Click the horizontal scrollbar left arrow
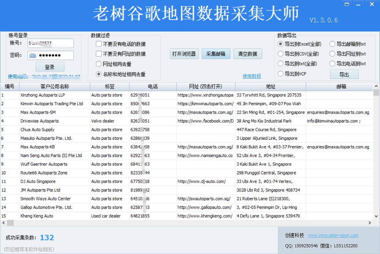 (3, 223)
